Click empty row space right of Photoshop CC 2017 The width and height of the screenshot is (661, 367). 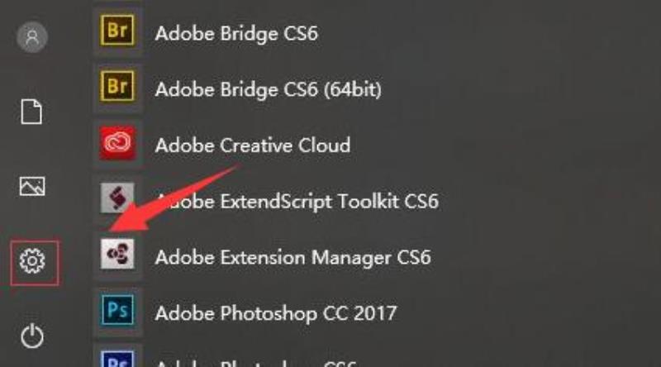coord(527,313)
